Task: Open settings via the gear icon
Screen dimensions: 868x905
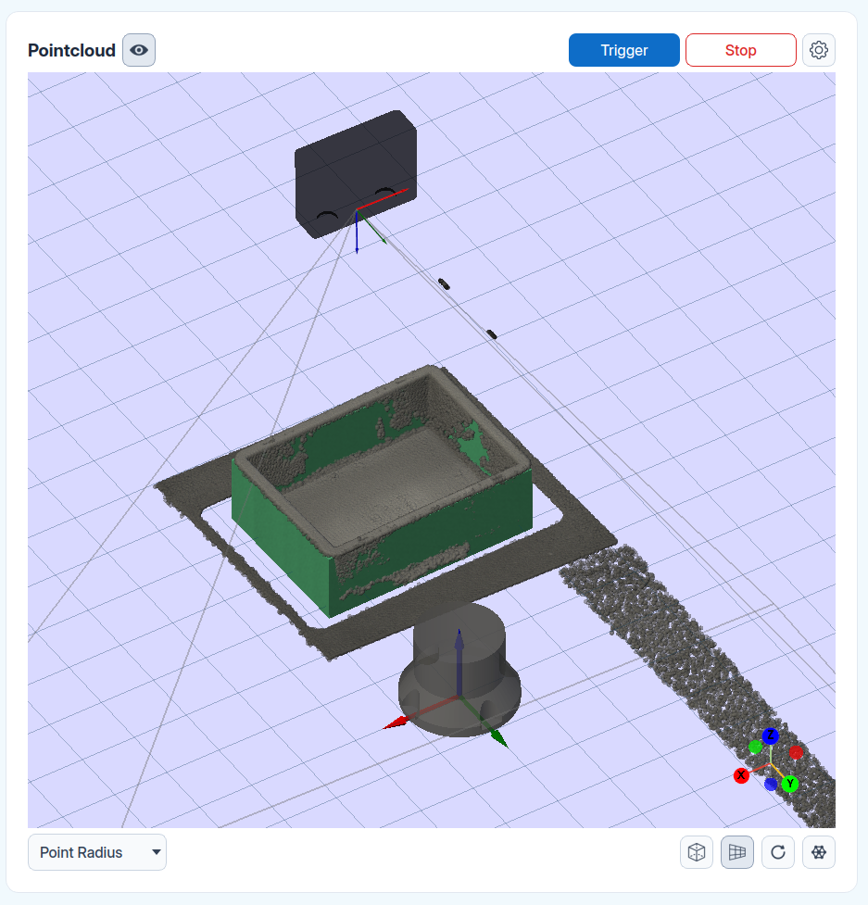Action: [818, 50]
